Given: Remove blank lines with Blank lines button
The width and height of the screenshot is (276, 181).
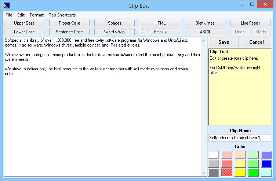Looking at the screenshot, I should click(x=205, y=23).
